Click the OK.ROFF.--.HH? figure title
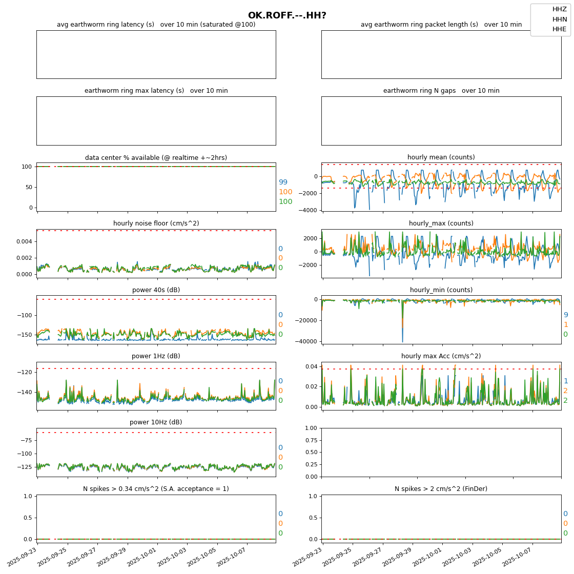The height and width of the screenshot is (574, 574). coord(287,16)
